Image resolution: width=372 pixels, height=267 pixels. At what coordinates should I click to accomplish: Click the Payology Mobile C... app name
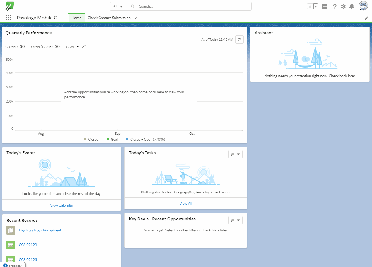tap(39, 18)
